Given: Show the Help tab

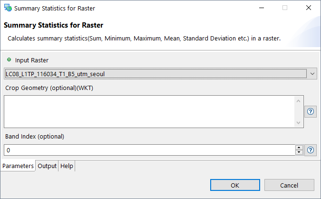Looking at the screenshot, I should [67, 166].
